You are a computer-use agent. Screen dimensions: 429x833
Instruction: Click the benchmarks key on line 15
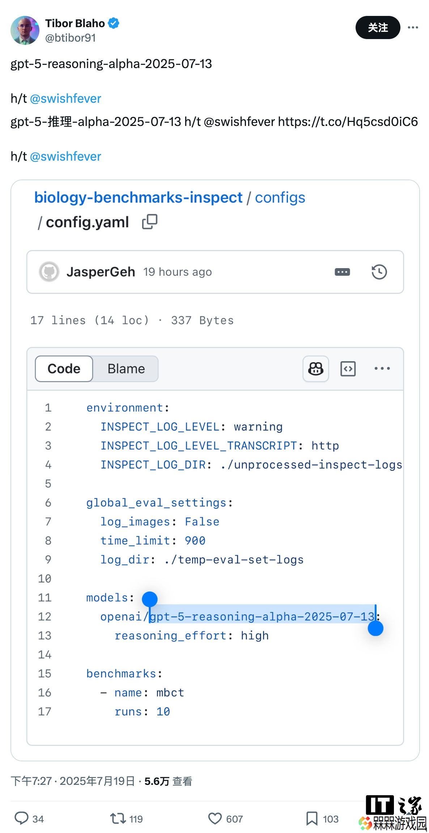point(121,674)
